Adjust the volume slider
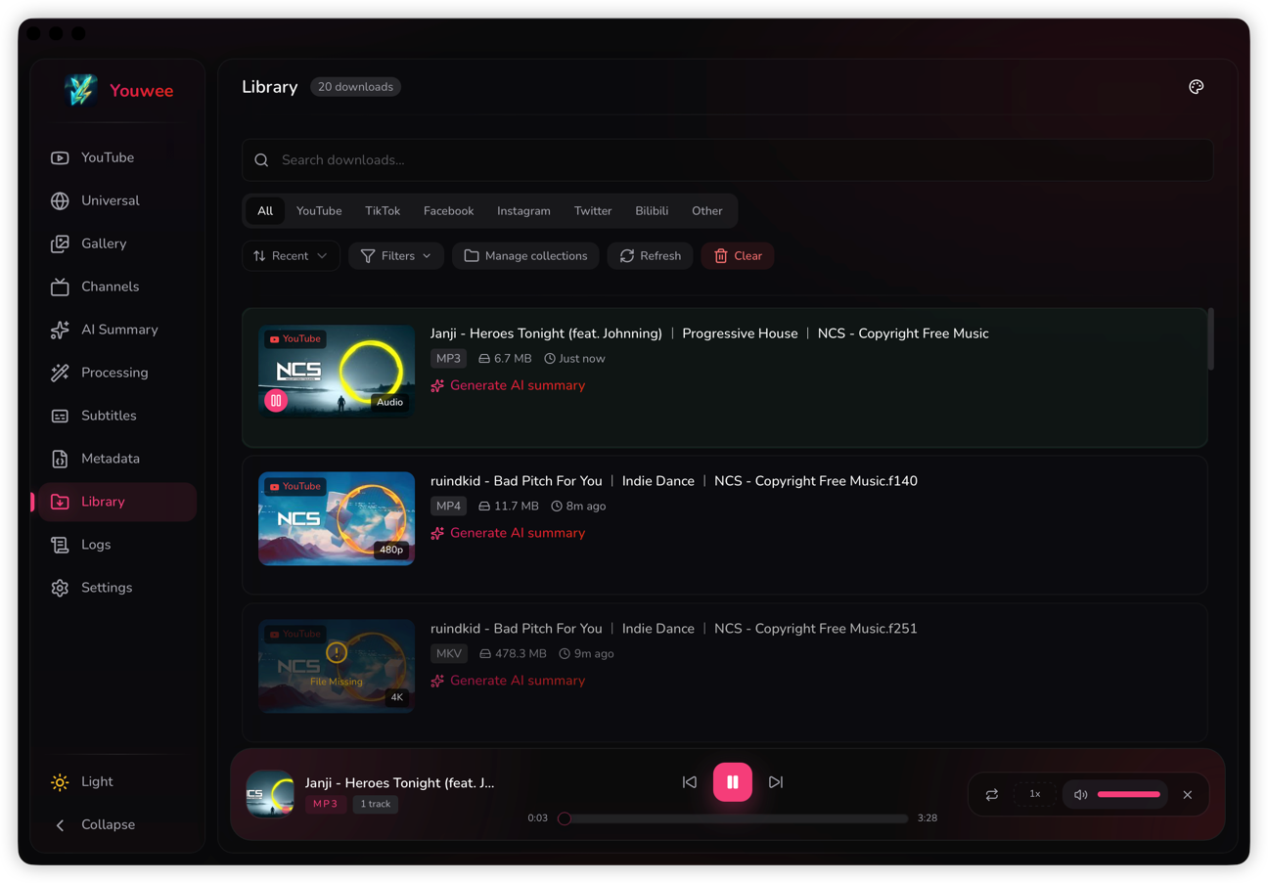This screenshot has width=1268, height=883. point(1129,795)
